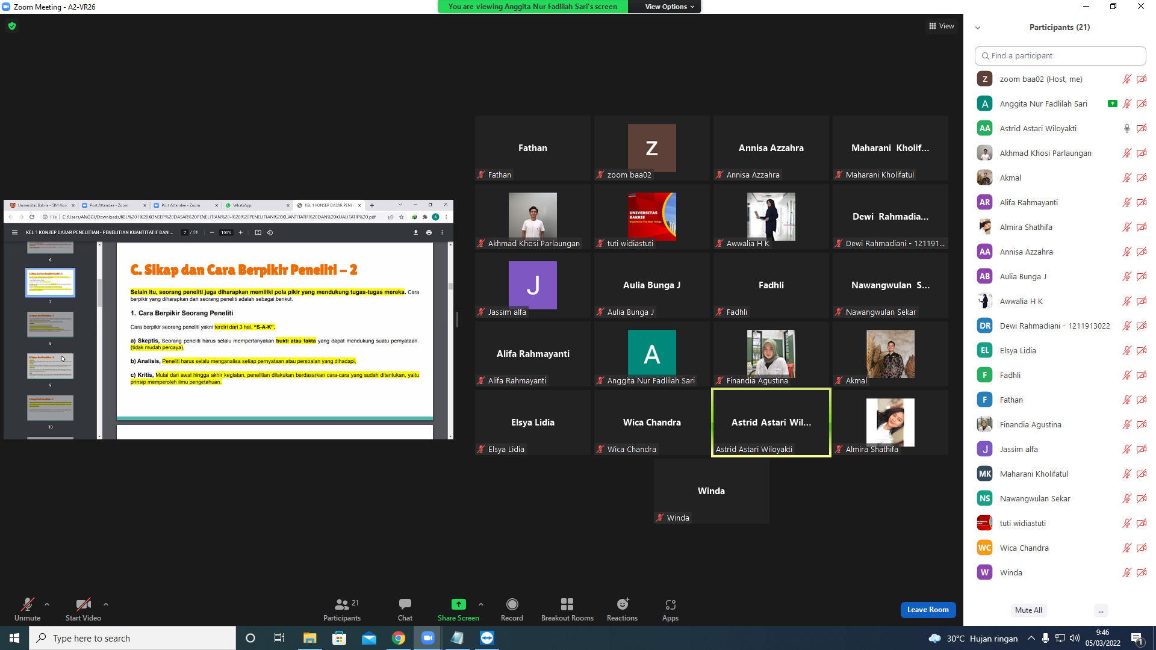Switch to KEL 1 KONSEP DASAR tab in shared Chrome
This screenshot has height=650, width=1156.
click(329, 205)
